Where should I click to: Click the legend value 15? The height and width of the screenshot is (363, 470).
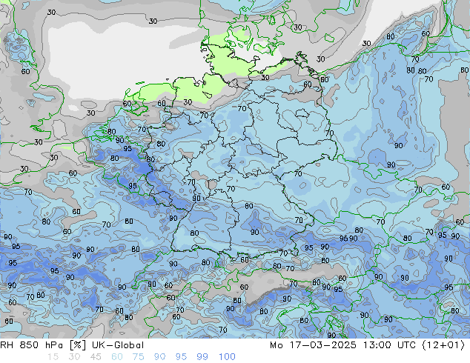coord(53,357)
